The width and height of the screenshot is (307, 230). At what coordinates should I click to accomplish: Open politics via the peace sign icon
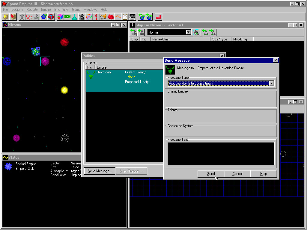89,17
